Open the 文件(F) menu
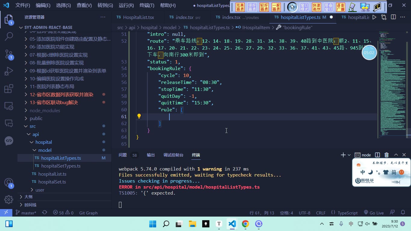The width and height of the screenshot is (411, 231). (x=23, y=5)
